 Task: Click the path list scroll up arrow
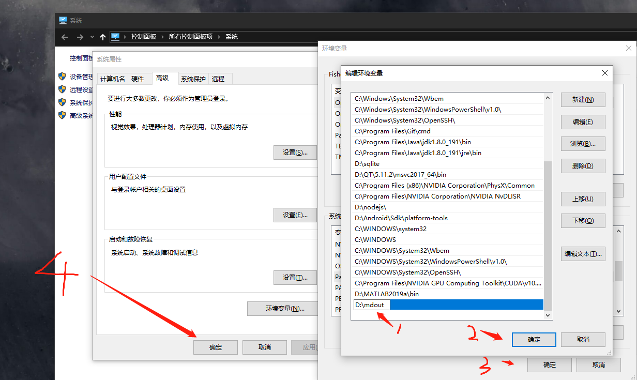pyautogui.click(x=548, y=98)
